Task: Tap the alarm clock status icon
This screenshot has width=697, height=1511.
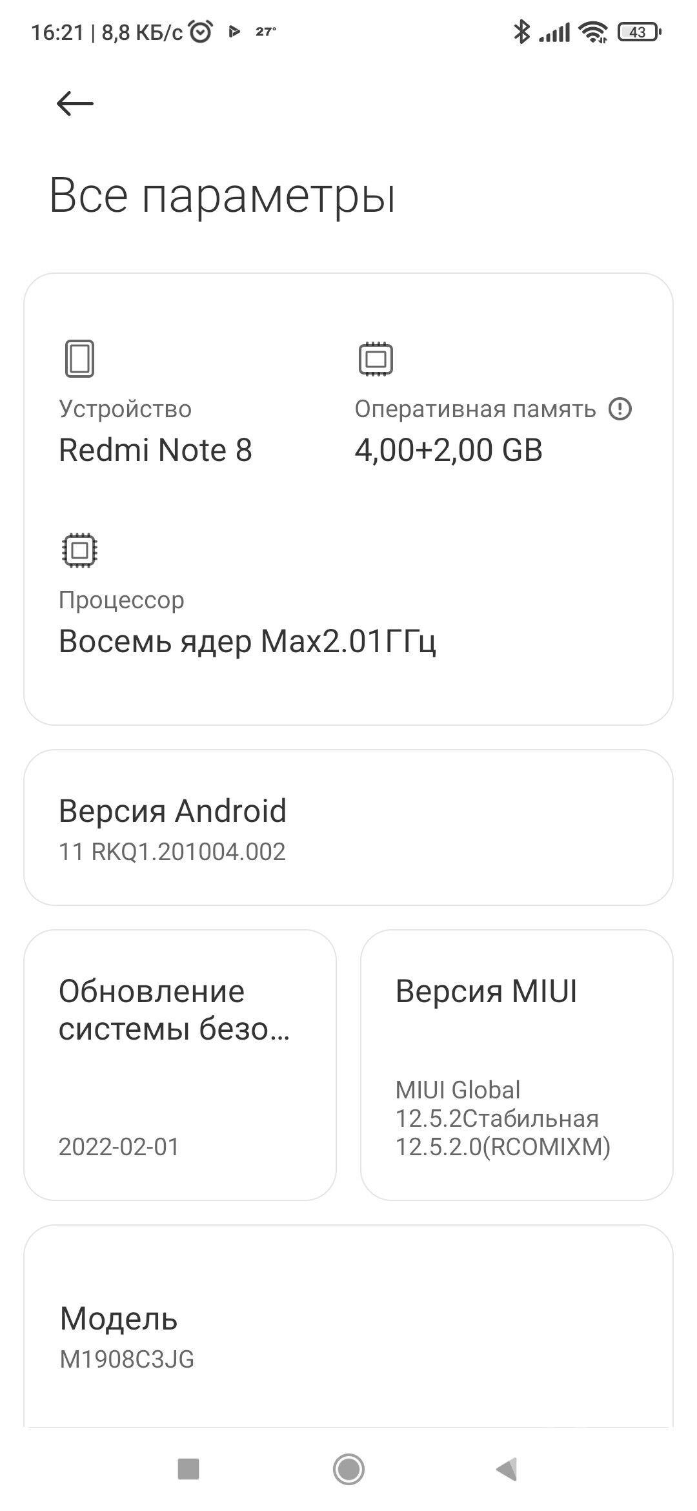Action: [201, 32]
